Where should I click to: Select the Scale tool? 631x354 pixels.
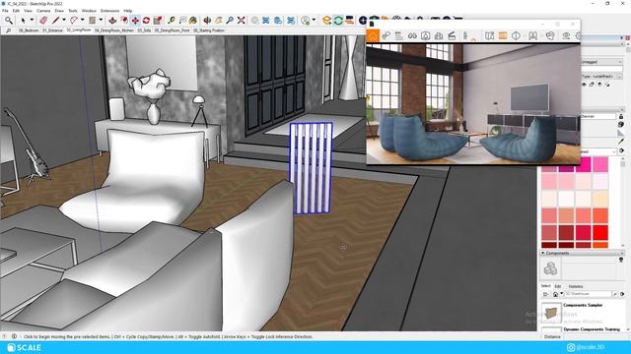pyautogui.click(x=158, y=20)
